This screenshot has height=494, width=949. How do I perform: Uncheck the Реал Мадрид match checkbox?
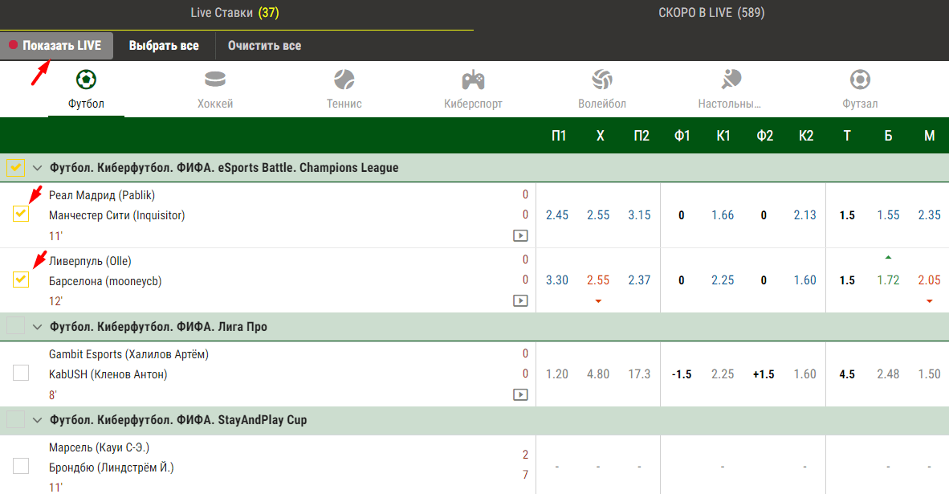click(21, 214)
